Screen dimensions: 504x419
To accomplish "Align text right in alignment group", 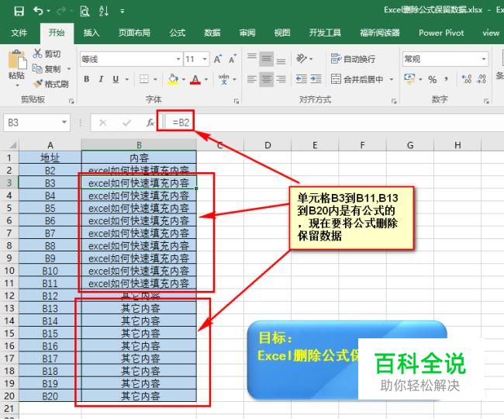I will coord(281,79).
